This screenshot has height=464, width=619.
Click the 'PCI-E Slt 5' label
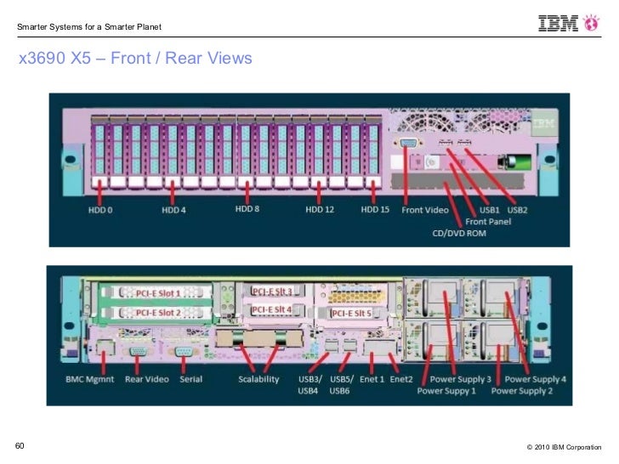(351, 314)
